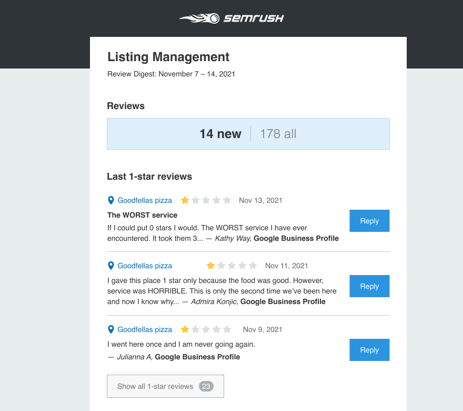
Task: Reply to Kathy Way's 1-star review
Action: click(369, 221)
